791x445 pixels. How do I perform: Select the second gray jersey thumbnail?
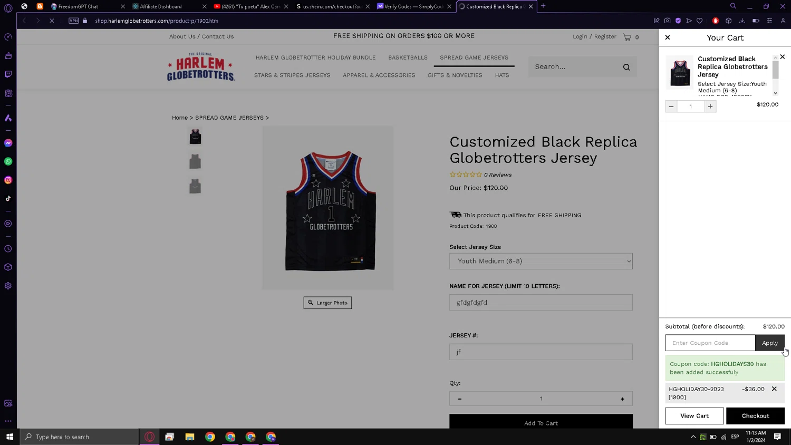(195, 161)
